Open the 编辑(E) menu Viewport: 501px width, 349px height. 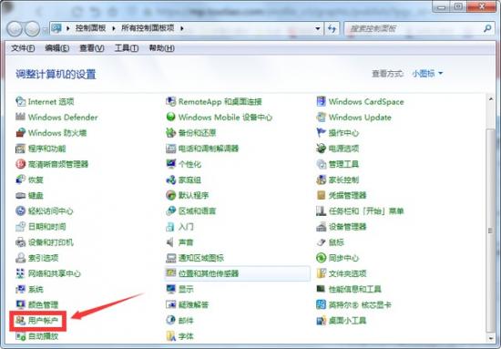[56, 48]
